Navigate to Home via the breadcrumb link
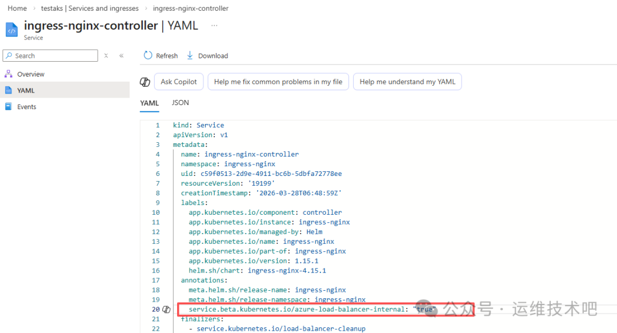The width and height of the screenshot is (617, 333). click(17, 8)
